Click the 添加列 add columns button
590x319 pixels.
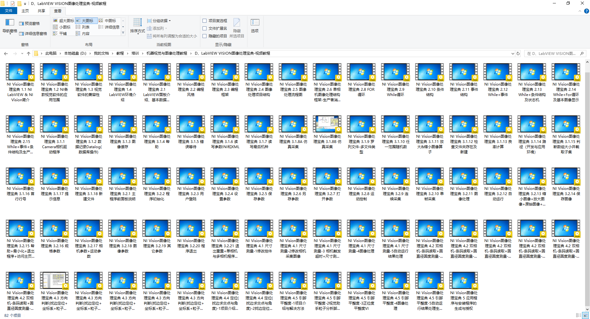[157, 28]
